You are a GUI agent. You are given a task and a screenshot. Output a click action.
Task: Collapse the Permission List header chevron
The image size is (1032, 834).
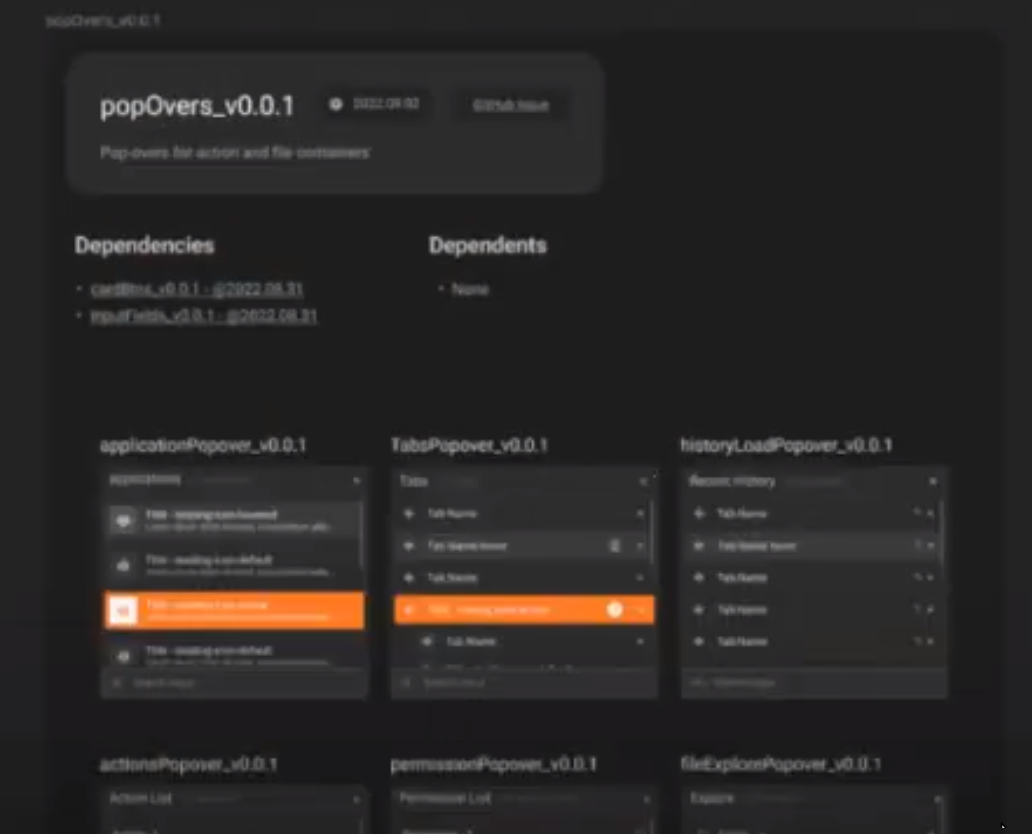[646, 800]
